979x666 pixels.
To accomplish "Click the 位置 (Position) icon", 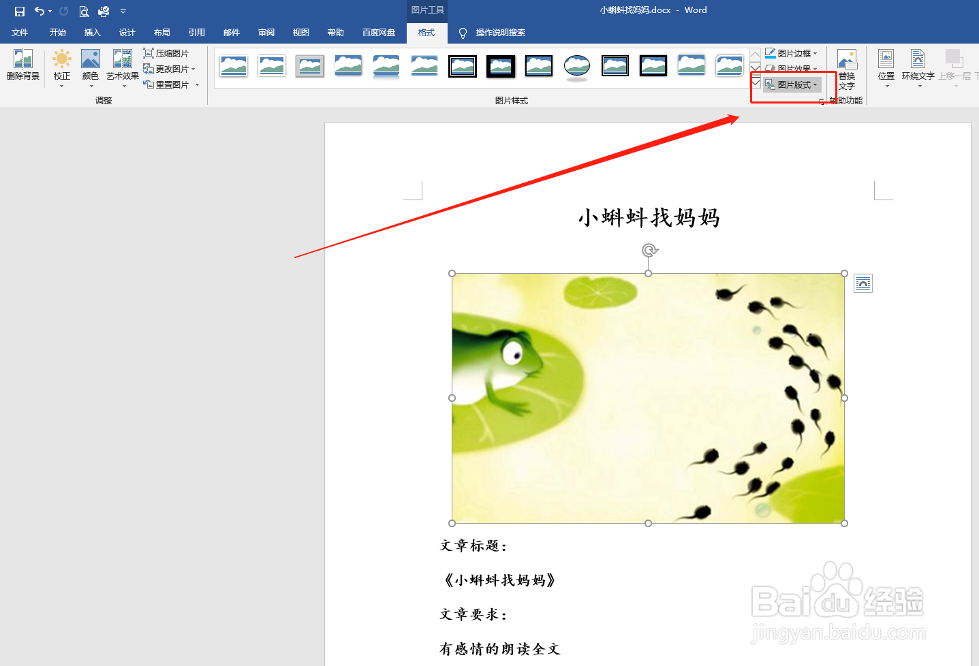I will [886, 67].
